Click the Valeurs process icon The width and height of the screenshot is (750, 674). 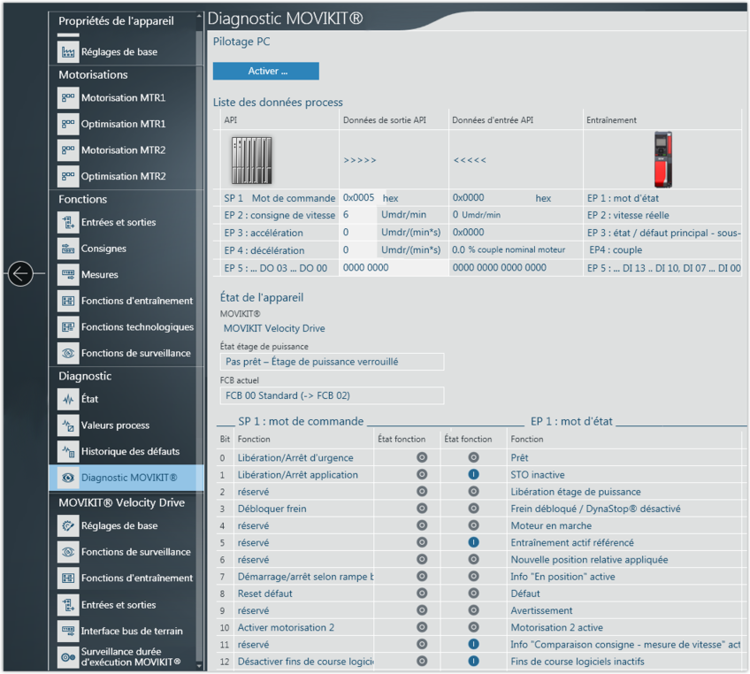[x=68, y=425]
